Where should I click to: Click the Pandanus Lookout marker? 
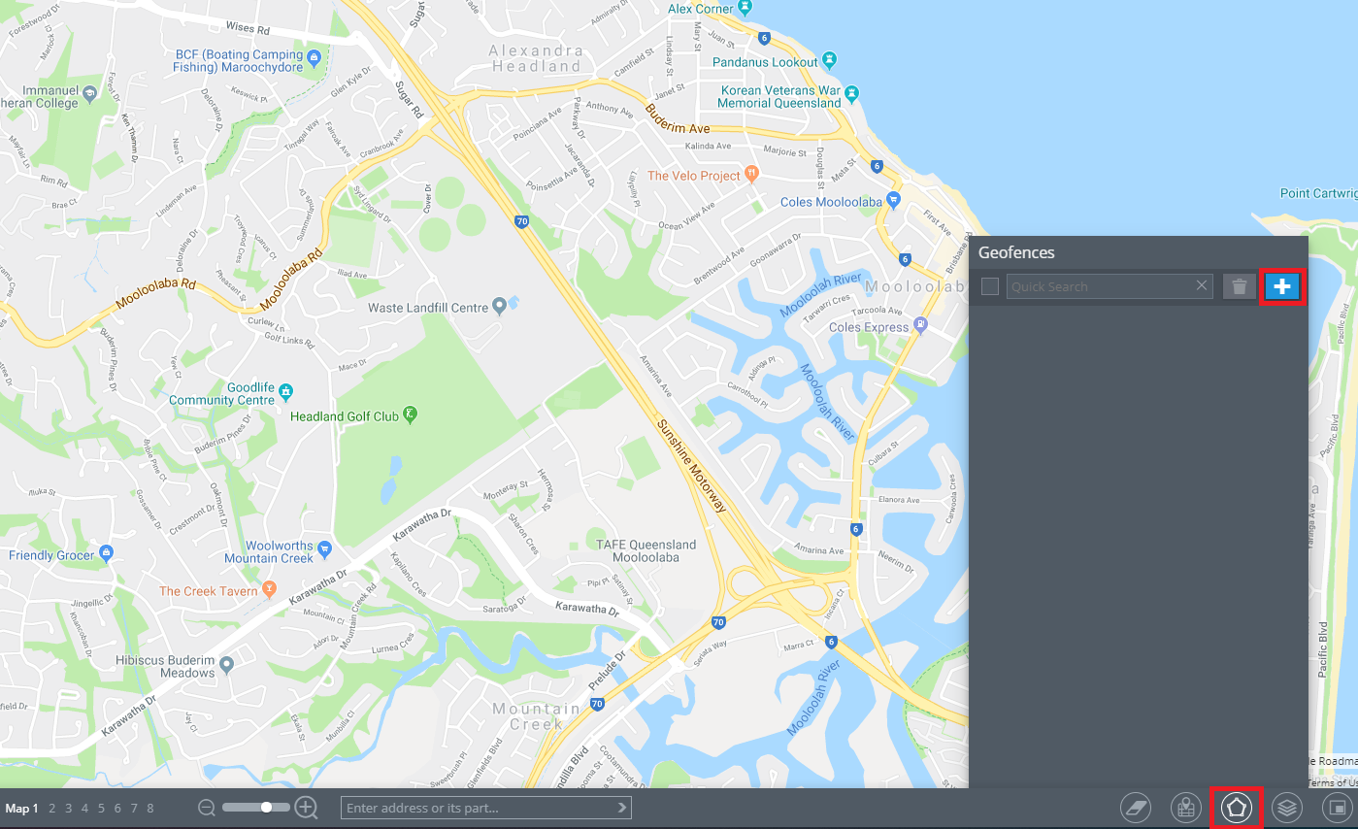(829, 61)
